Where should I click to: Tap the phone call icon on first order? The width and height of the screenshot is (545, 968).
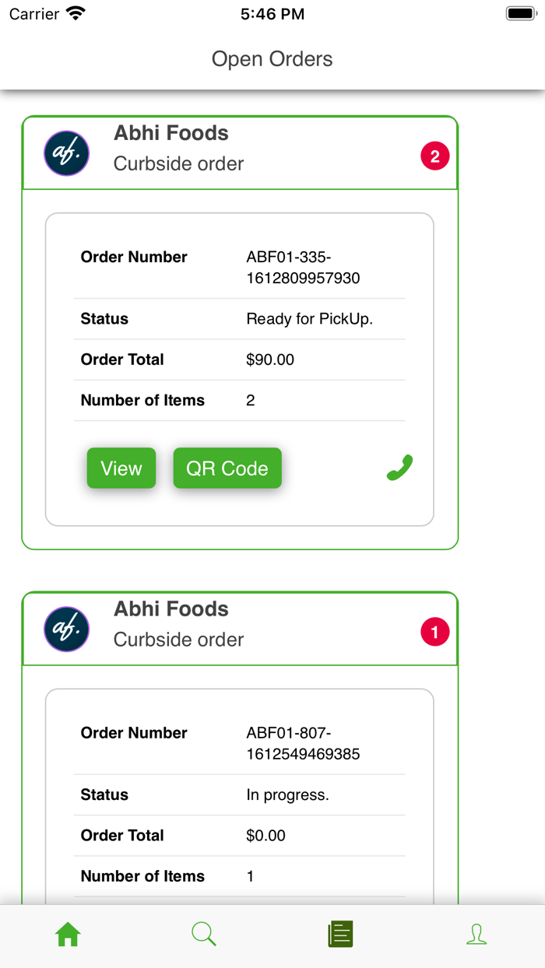(399, 468)
